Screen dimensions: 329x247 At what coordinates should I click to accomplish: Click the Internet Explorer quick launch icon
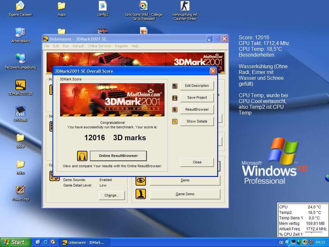coord(45,242)
